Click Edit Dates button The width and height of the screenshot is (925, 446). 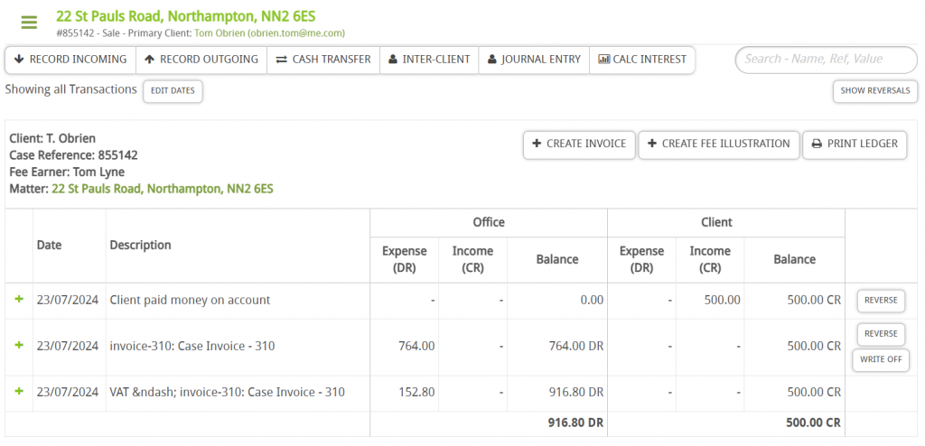[173, 91]
